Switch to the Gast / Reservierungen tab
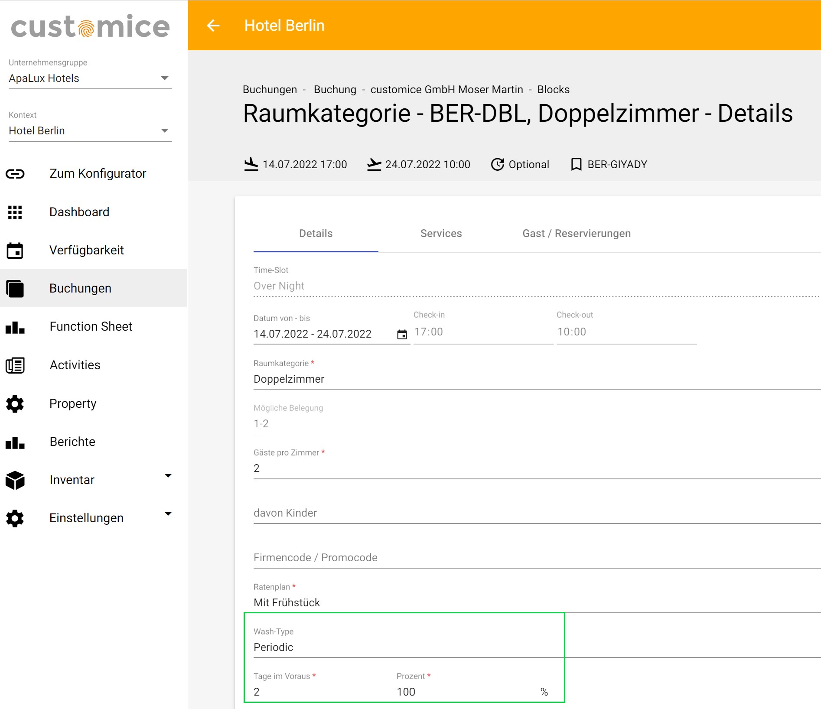 (577, 234)
